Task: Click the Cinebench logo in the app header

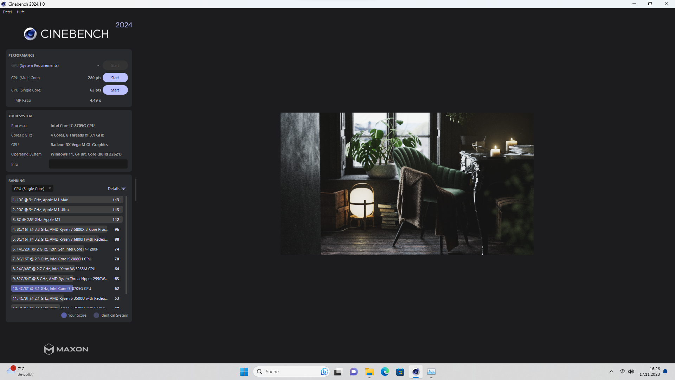Action: [x=66, y=33]
